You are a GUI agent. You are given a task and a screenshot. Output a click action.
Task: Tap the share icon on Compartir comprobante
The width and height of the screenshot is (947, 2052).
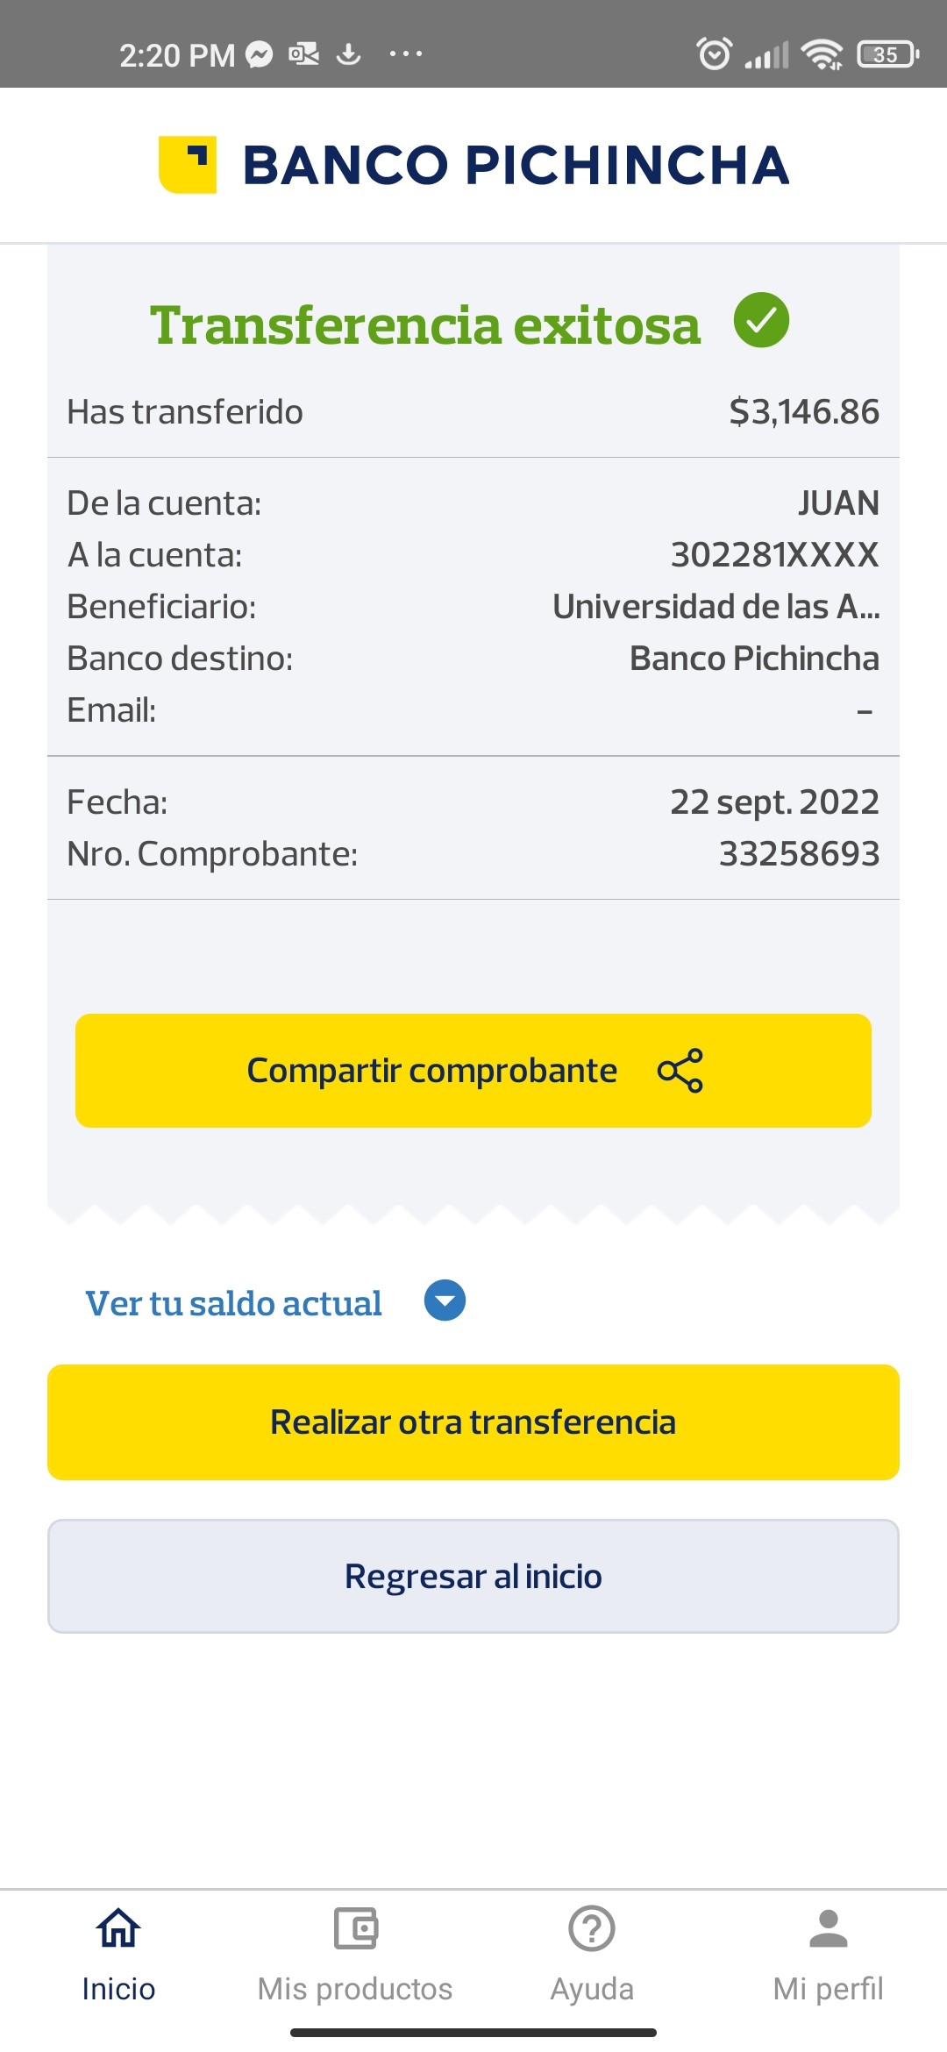[x=680, y=1071]
